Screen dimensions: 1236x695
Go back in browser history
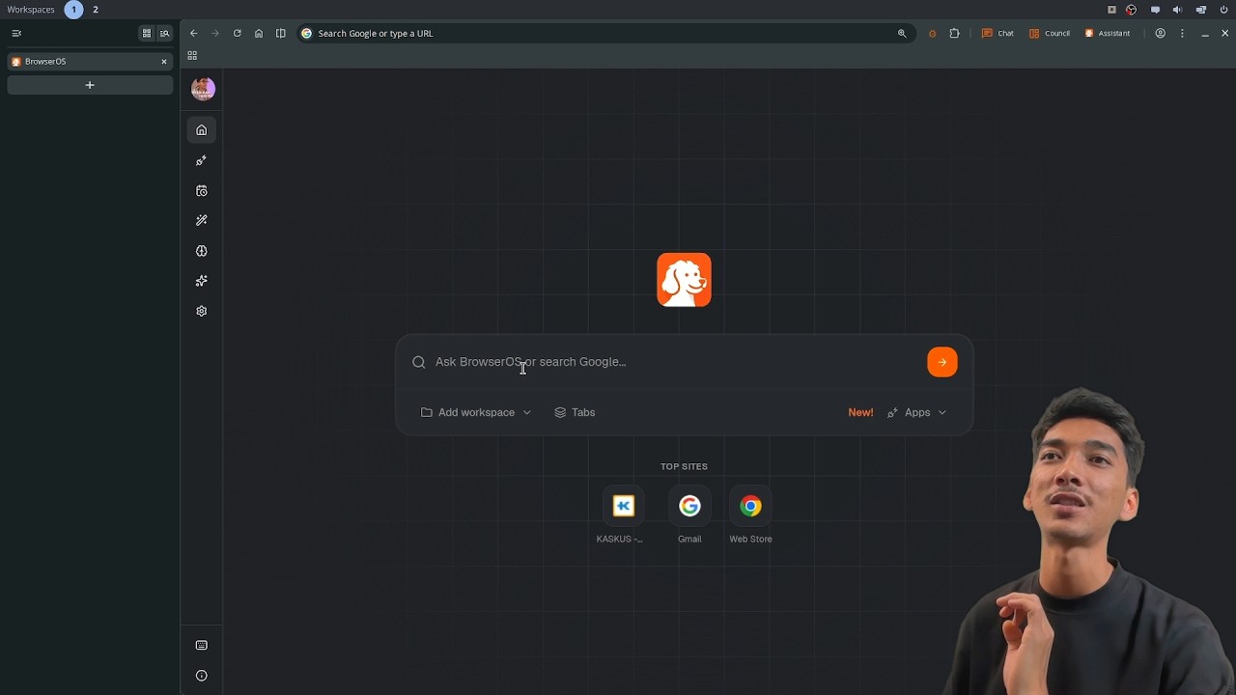(x=193, y=33)
